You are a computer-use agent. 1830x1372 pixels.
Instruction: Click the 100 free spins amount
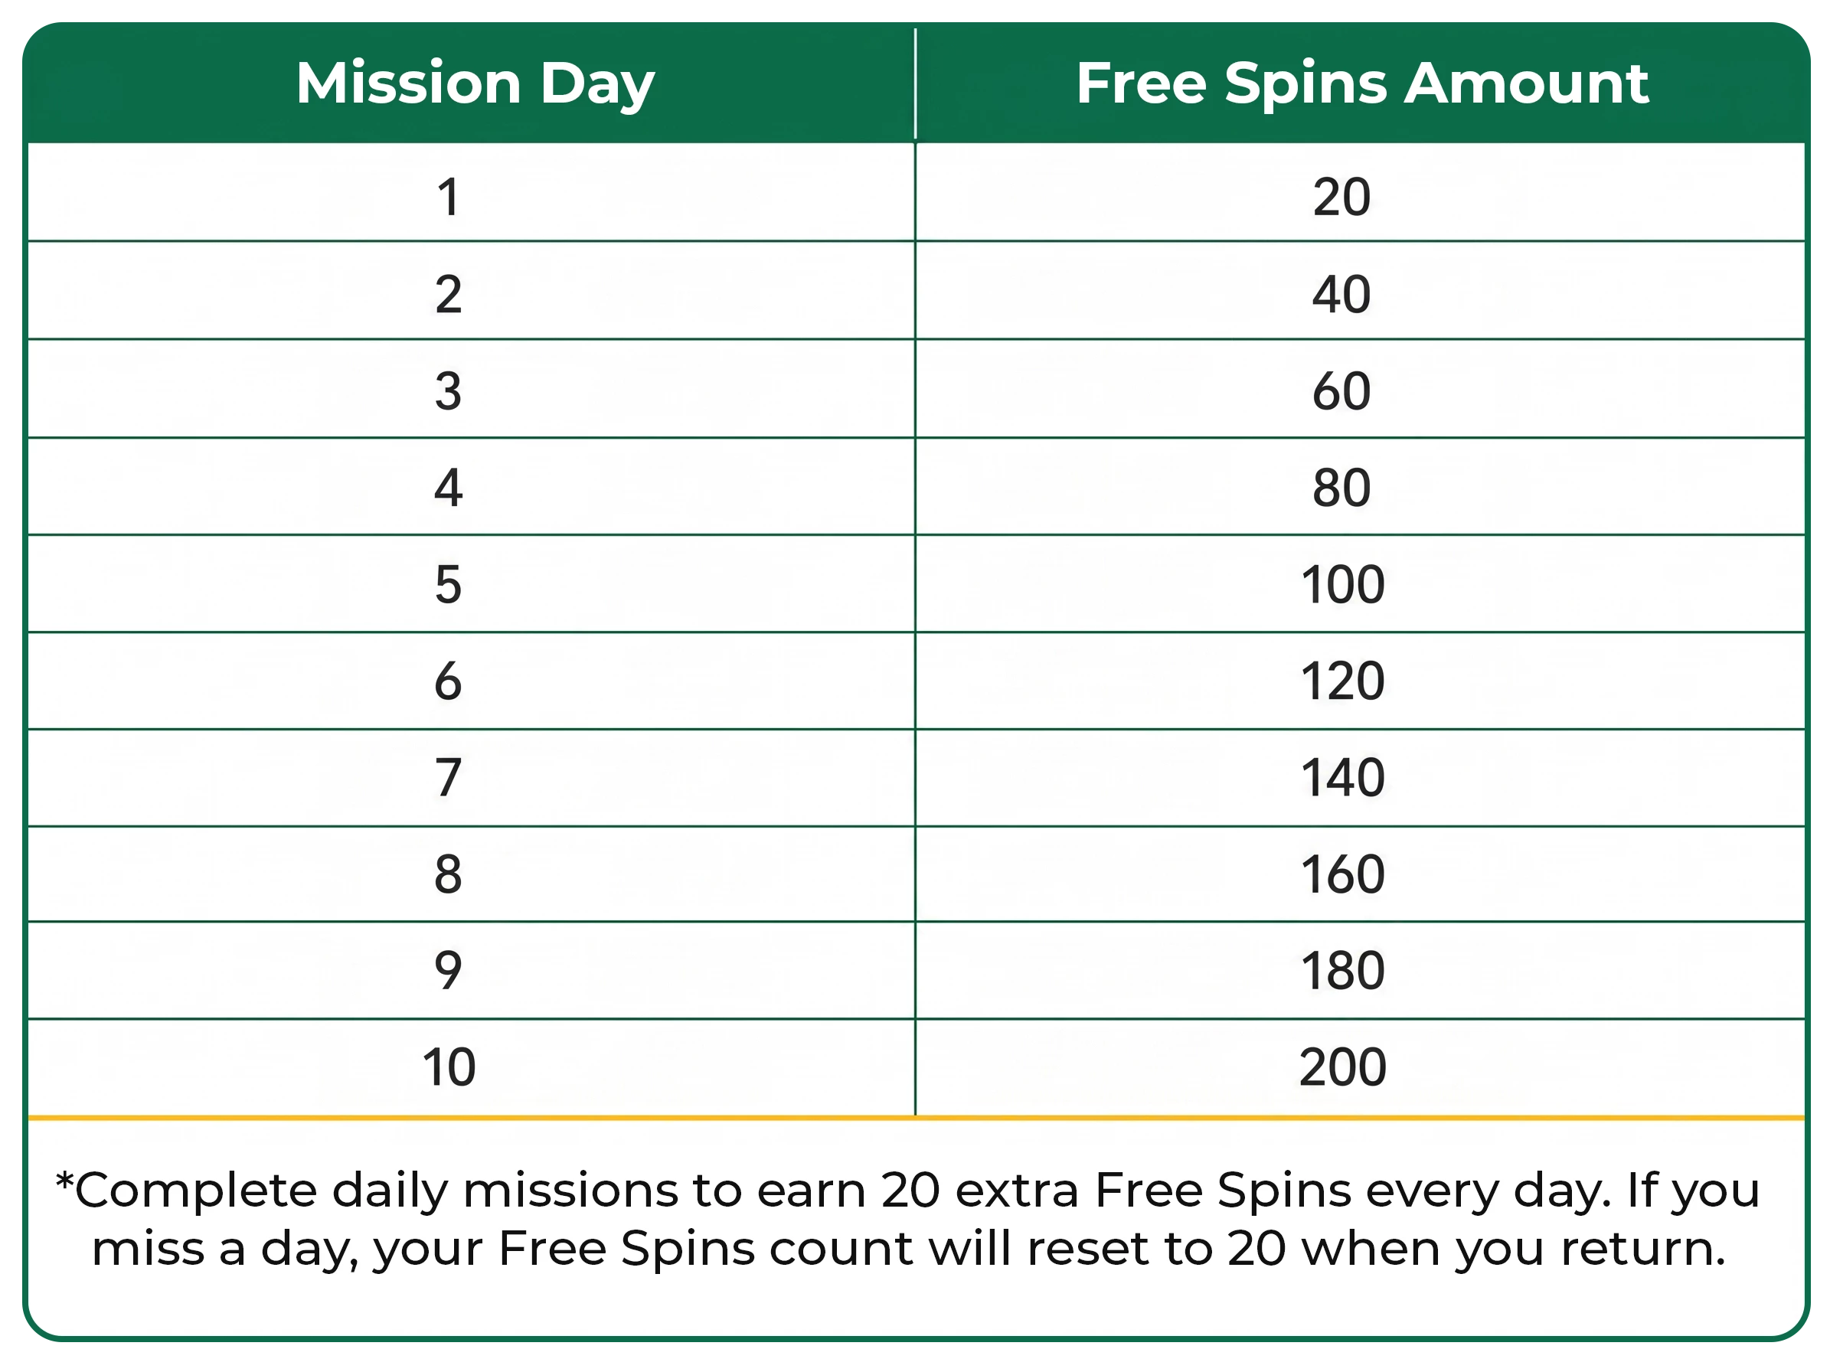click(x=1343, y=585)
